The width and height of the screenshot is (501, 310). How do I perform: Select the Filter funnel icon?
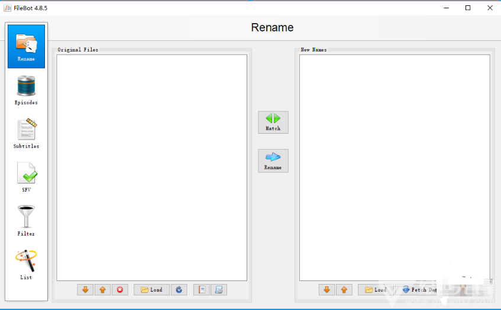coord(26,221)
